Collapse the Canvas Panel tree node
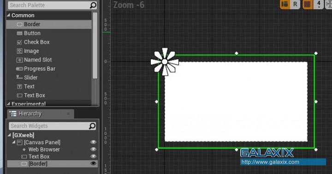332x174 pixels. click(x=14, y=142)
